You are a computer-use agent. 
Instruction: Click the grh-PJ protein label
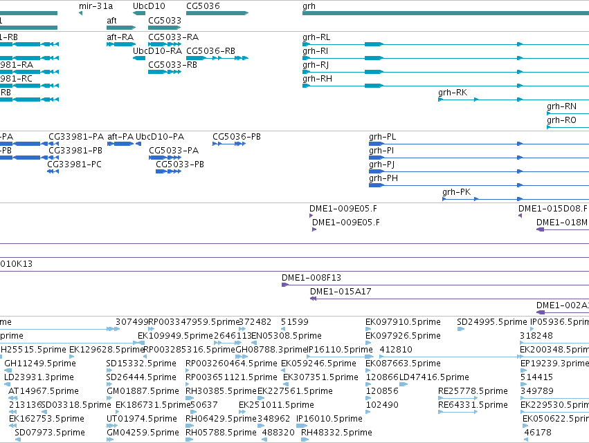click(x=381, y=164)
